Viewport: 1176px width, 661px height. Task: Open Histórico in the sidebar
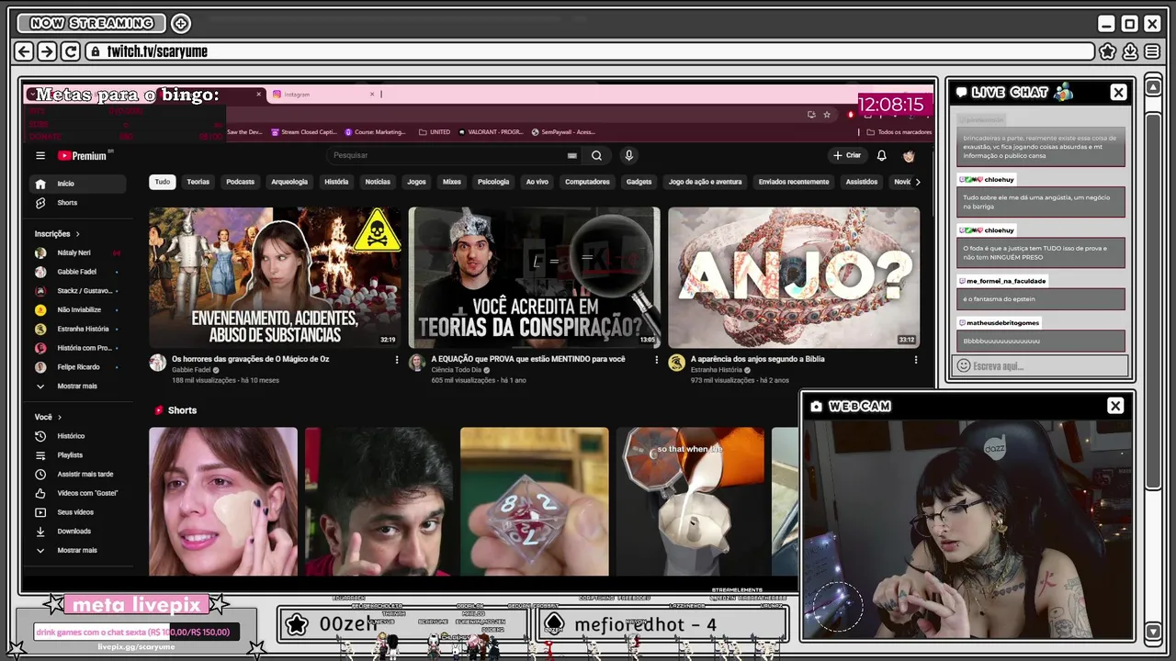coord(76,436)
